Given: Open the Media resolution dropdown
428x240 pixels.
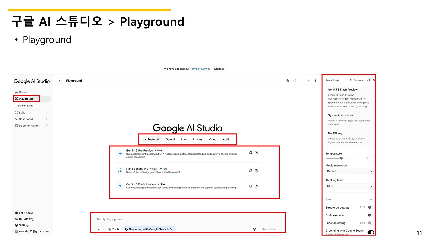Looking at the screenshot, I should [350, 171].
